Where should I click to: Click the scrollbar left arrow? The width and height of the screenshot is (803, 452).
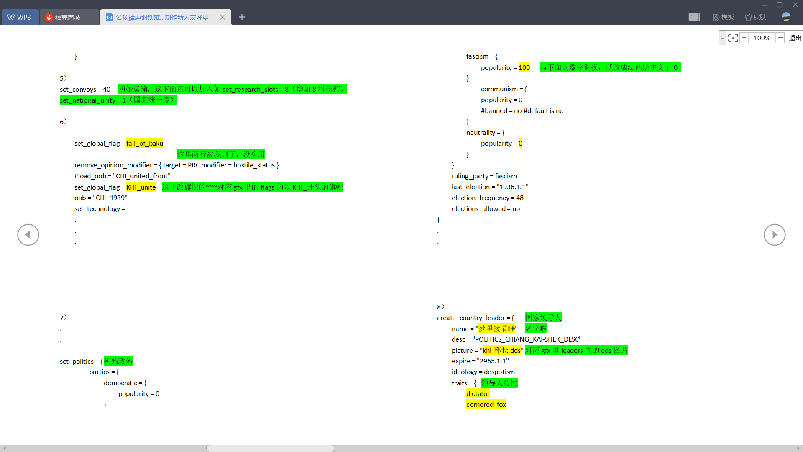coord(4,448)
